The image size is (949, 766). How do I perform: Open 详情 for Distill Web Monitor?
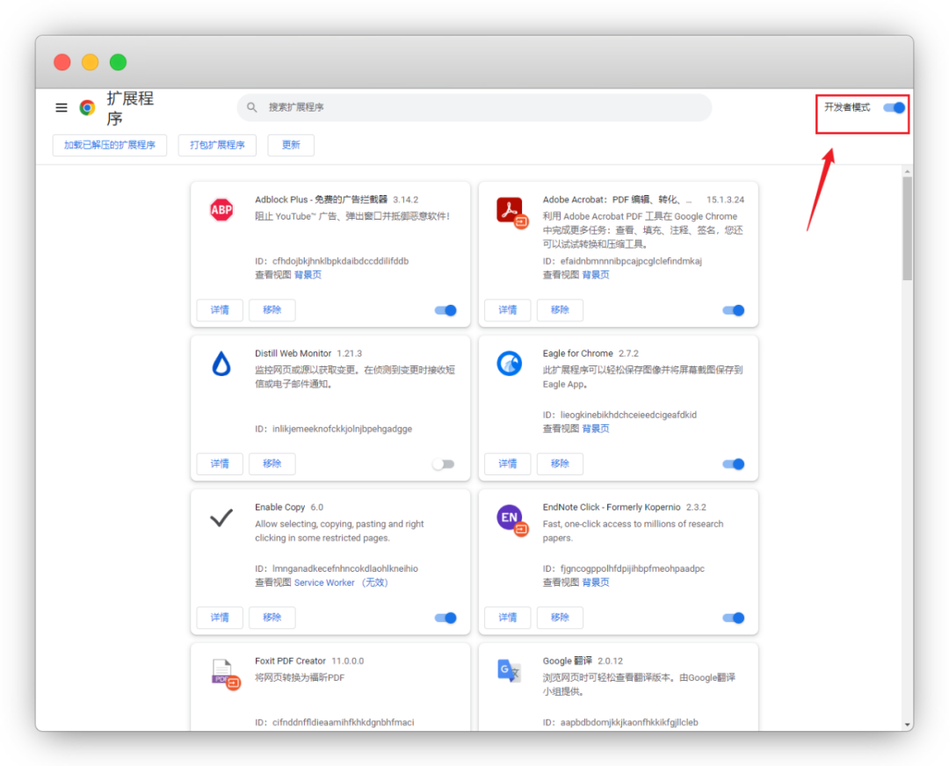coord(220,464)
